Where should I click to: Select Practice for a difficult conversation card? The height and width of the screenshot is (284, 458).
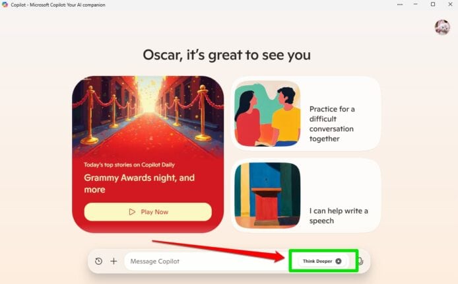coord(306,114)
